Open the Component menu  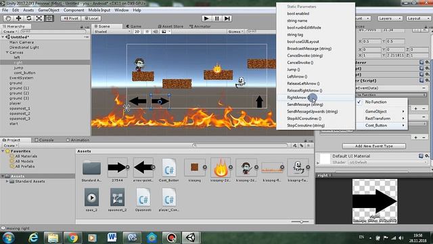[74, 10]
